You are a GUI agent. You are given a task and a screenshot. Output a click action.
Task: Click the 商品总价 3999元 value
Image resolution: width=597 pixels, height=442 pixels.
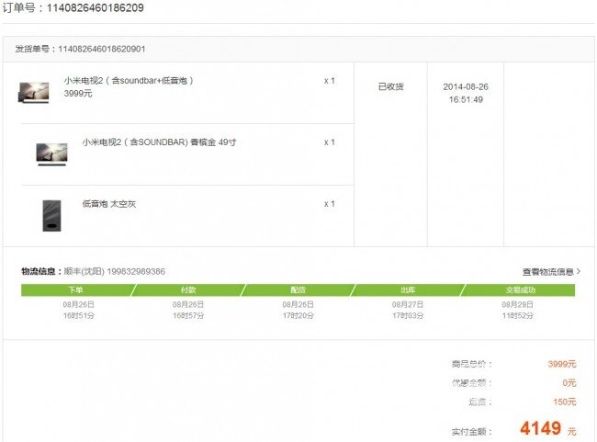click(562, 364)
